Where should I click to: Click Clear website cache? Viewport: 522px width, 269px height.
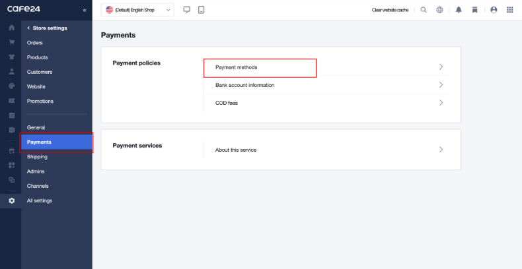(390, 10)
